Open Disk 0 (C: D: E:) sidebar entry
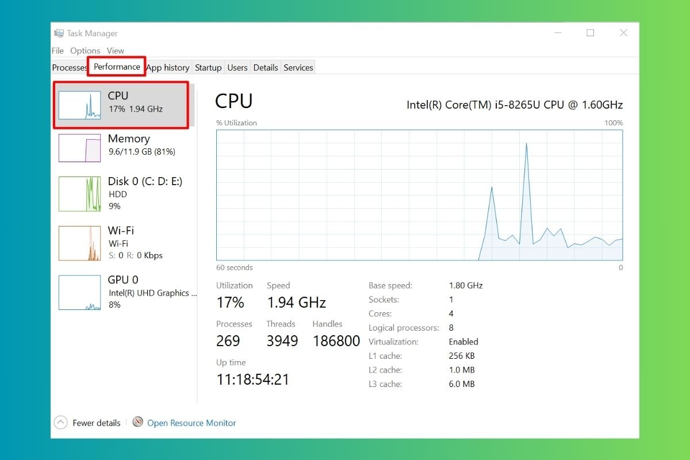Screen dimensions: 690x460 124,193
